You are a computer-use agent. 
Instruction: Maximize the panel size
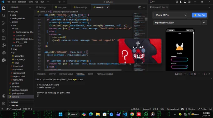point(205,74)
